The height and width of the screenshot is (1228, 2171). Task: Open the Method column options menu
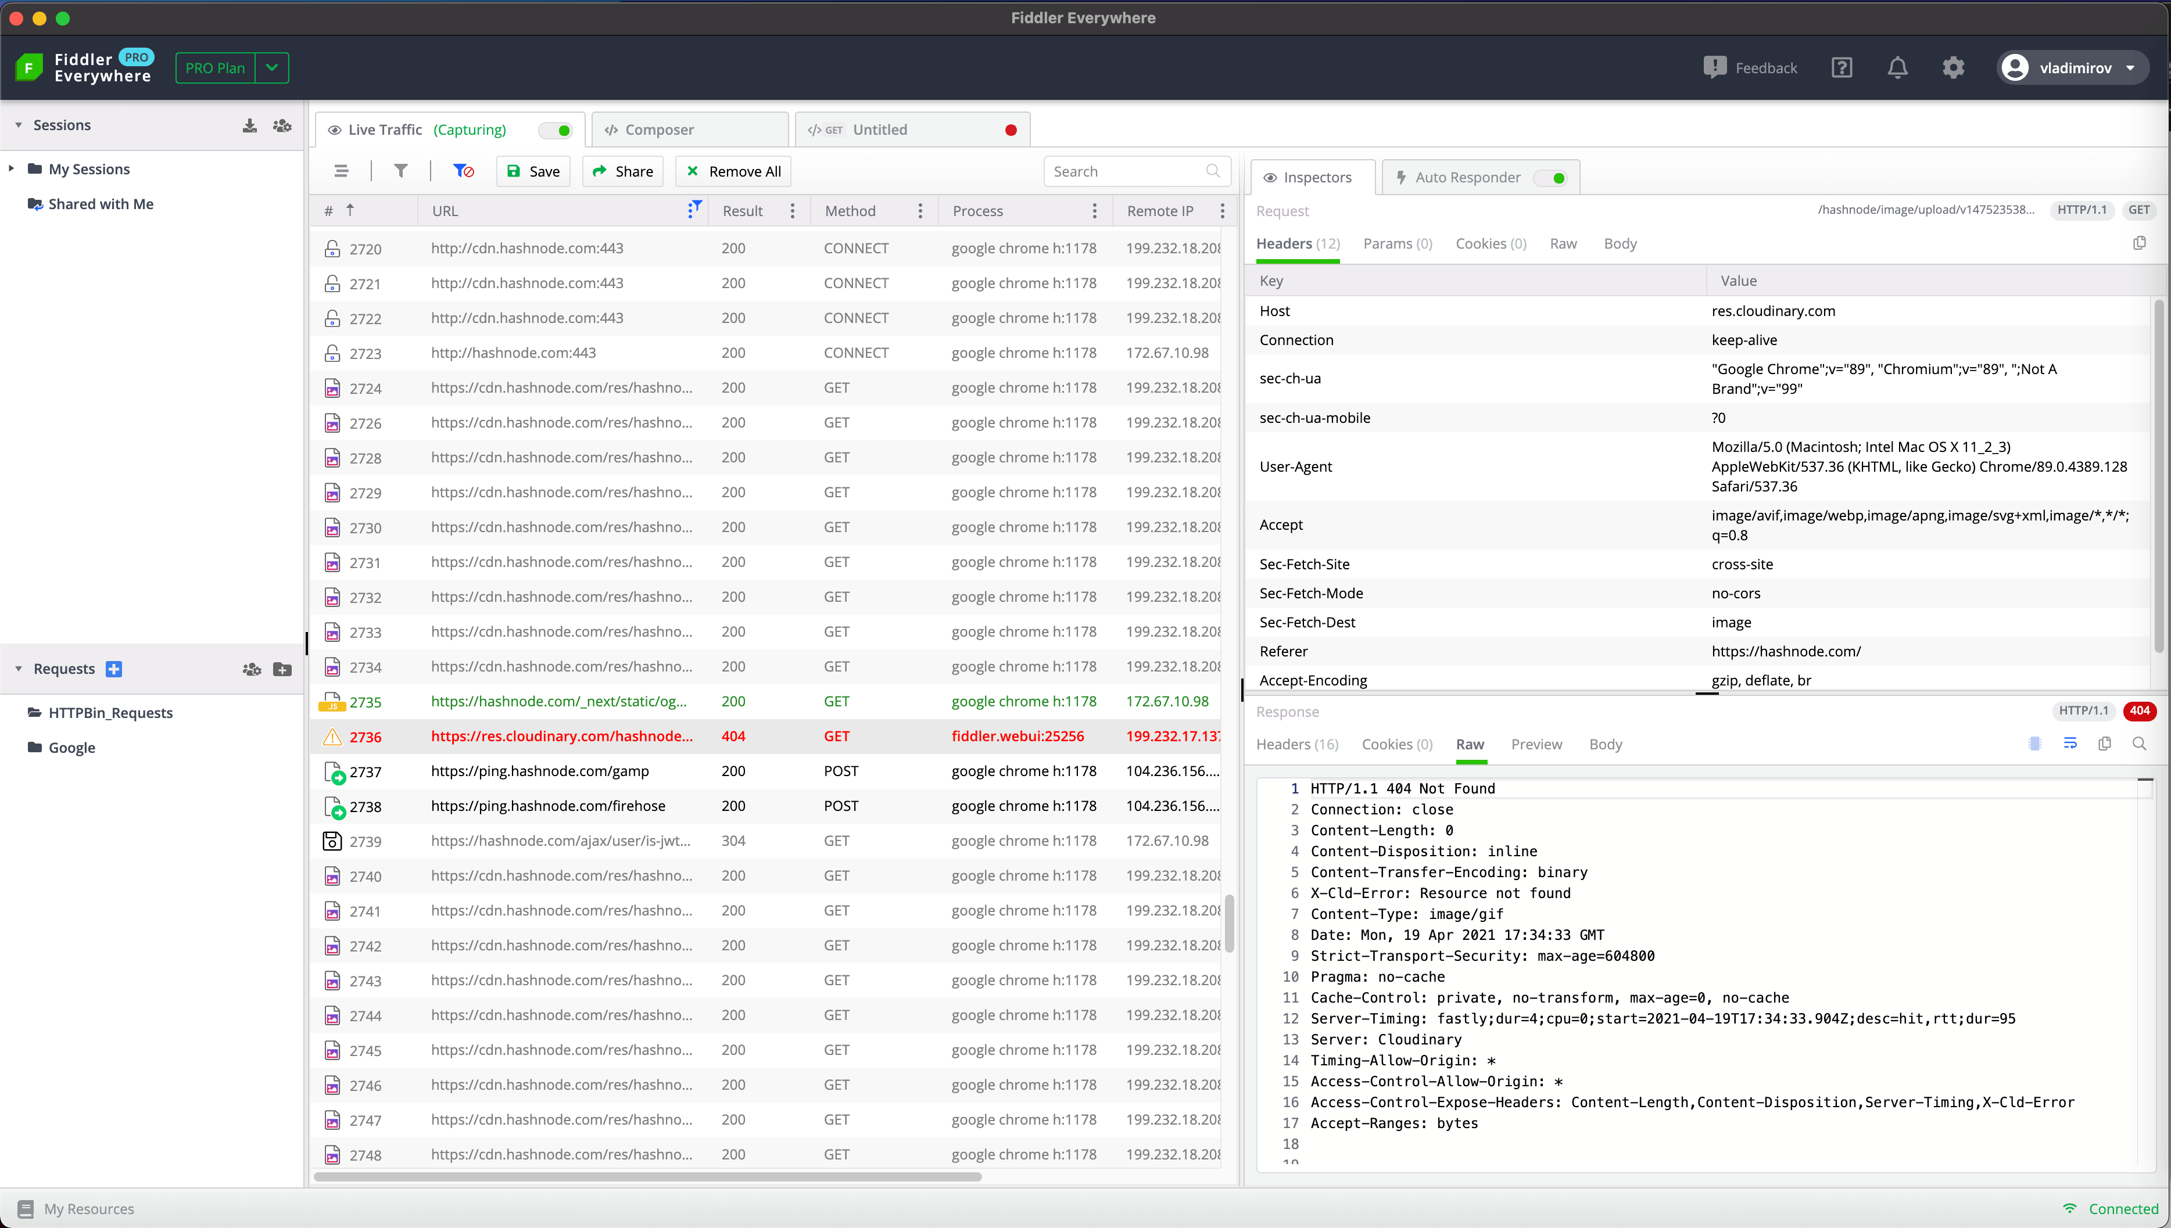pyautogui.click(x=919, y=211)
